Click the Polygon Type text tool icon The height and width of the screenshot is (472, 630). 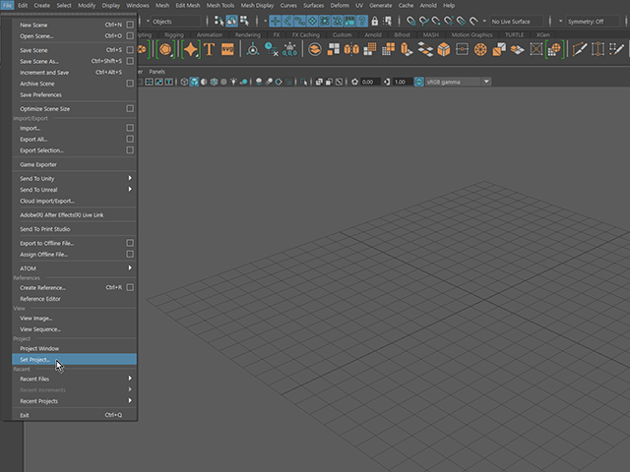pyautogui.click(x=210, y=50)
